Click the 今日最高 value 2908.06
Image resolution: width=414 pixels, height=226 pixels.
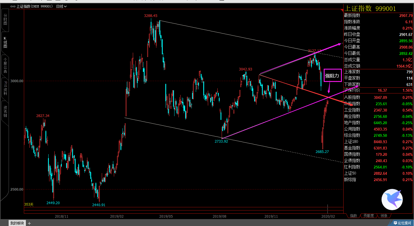tap(406, 47)
